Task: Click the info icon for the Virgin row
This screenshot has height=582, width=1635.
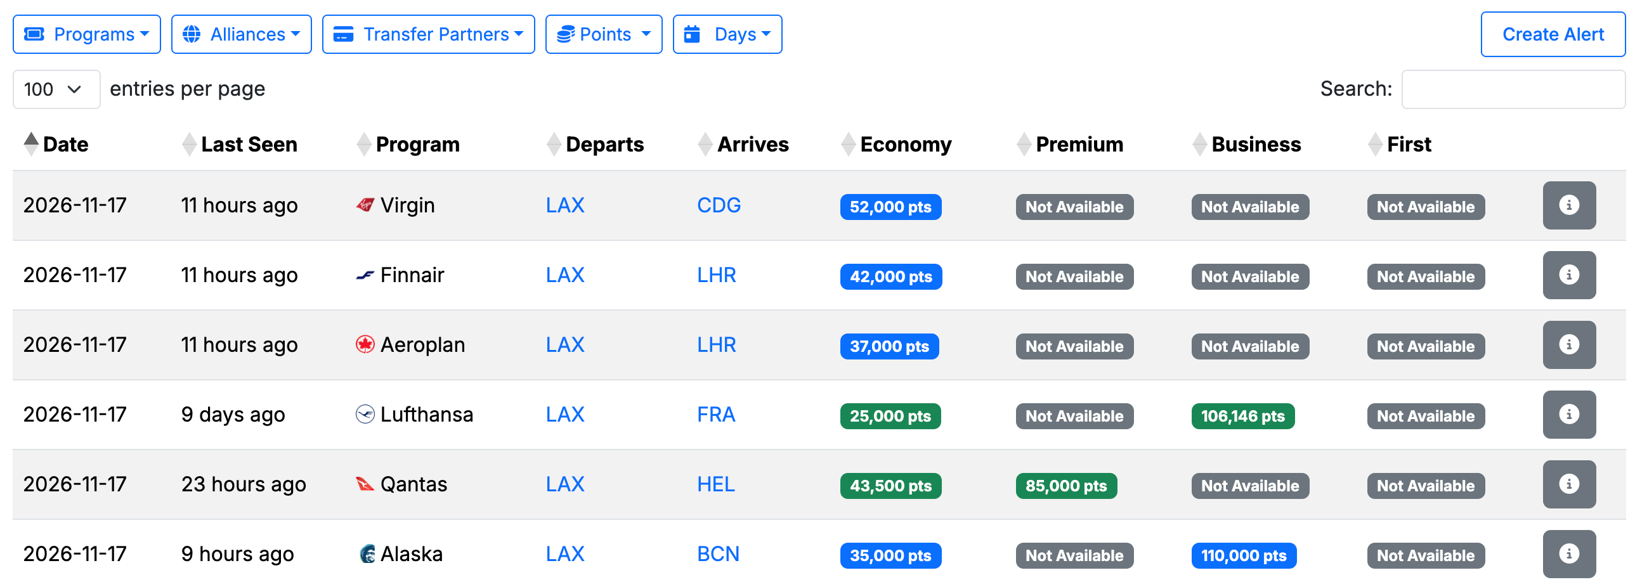Action: pos(1568,205)
